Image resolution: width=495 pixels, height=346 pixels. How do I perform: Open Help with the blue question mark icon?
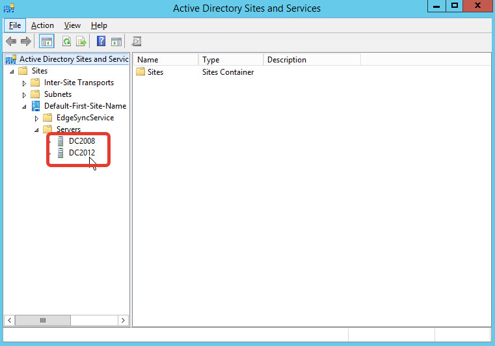[101, 42]
